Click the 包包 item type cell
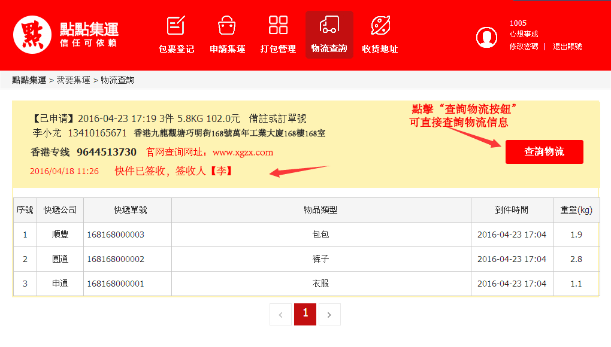Screen dimensions: 611x347 320,235
